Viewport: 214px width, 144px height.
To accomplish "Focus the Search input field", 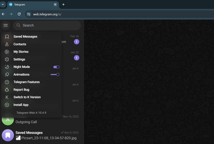I will (x=47, y=25).
